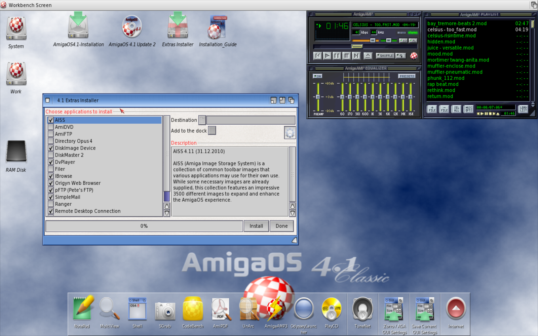Click Save Current GUI Settings dock icon
The image size is (538, 336).
pyautogui.click(x=425, y=308)
